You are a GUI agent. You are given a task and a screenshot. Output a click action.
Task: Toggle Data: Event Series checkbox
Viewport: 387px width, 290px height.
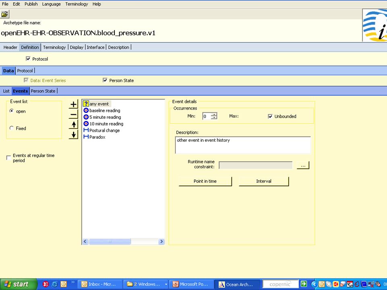pos(26,80)
